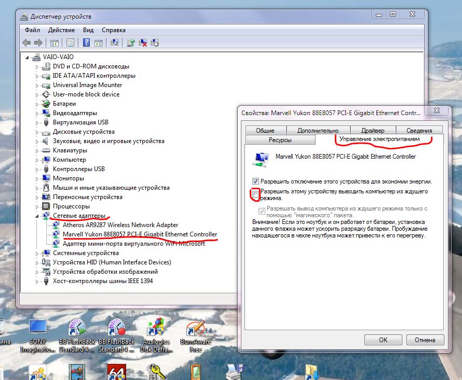Click the blue Help question mark toolbar icon

pyautogui.click(x=86, y=43)
